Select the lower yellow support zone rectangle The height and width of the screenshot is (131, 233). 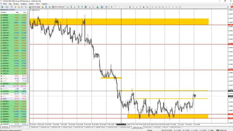167,116
